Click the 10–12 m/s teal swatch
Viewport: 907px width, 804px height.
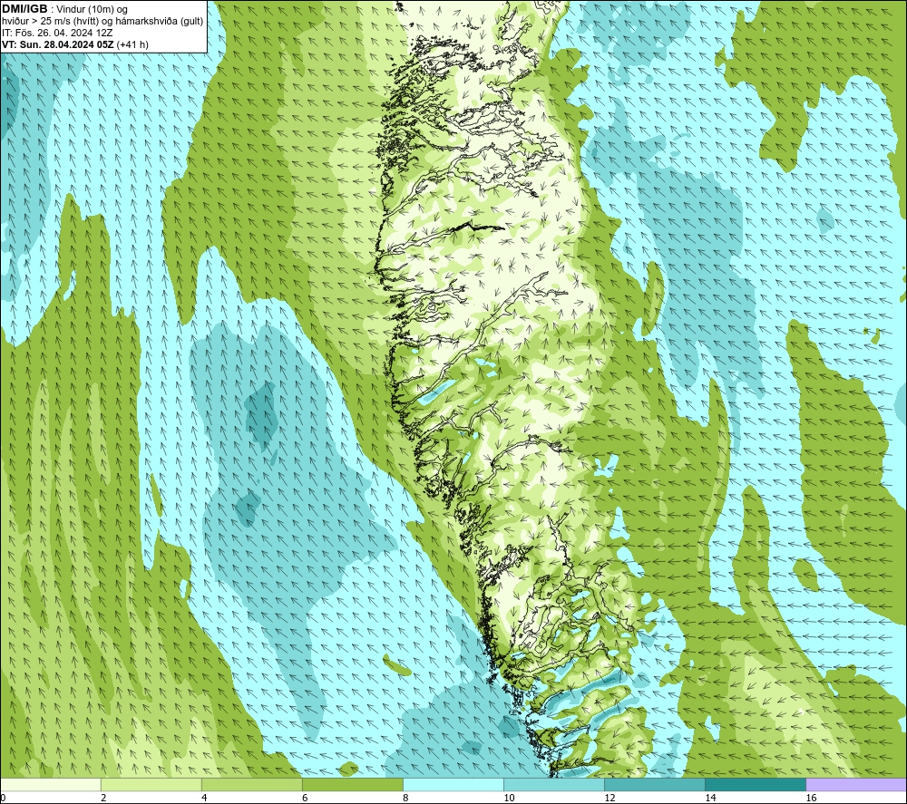click(554, 784)
